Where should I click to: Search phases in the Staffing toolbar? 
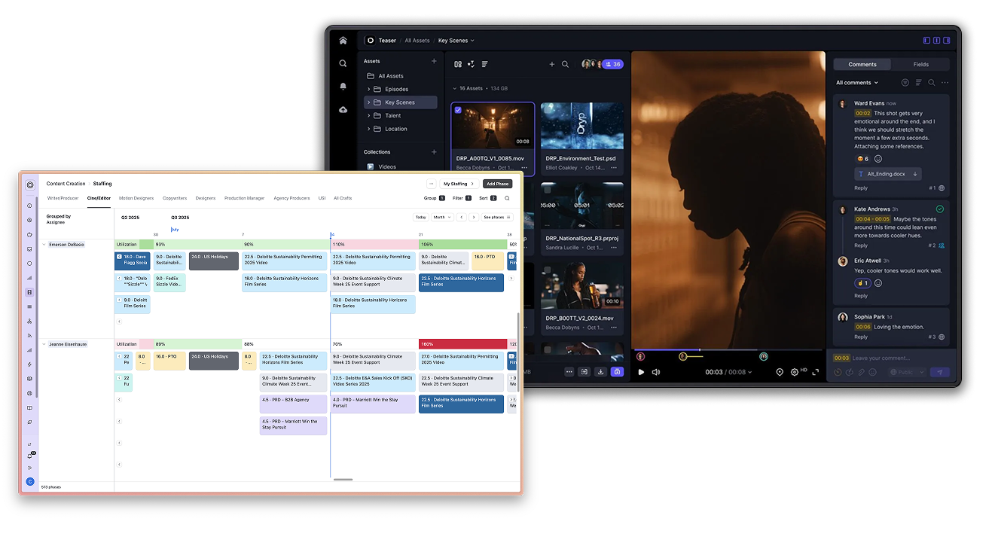pos(507,198)
